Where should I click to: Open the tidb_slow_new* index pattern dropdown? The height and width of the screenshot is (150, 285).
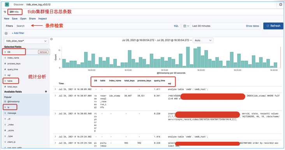[26, 41]
